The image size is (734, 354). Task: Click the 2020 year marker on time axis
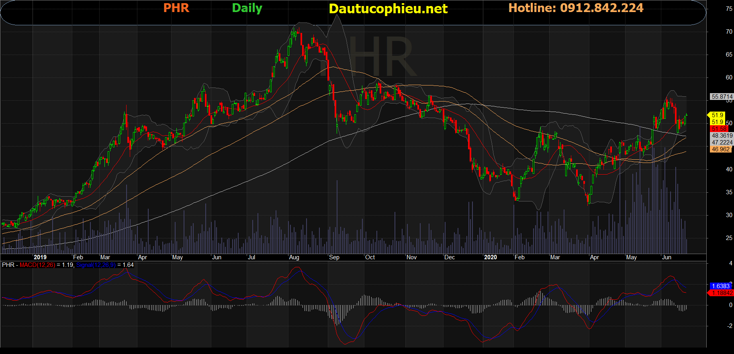tap(490, 257)
